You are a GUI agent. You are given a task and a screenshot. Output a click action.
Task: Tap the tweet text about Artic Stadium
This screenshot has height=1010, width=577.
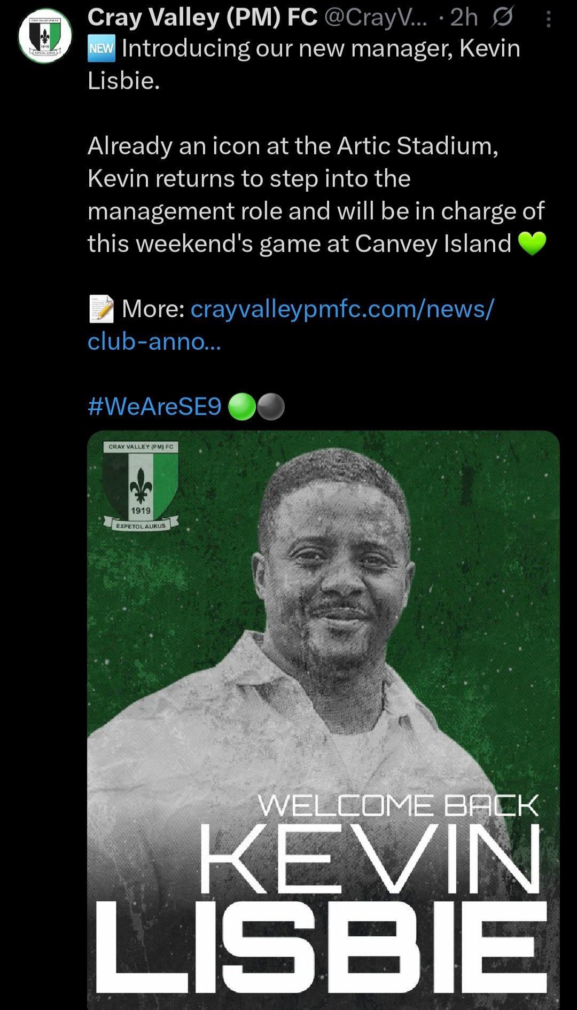316,194
